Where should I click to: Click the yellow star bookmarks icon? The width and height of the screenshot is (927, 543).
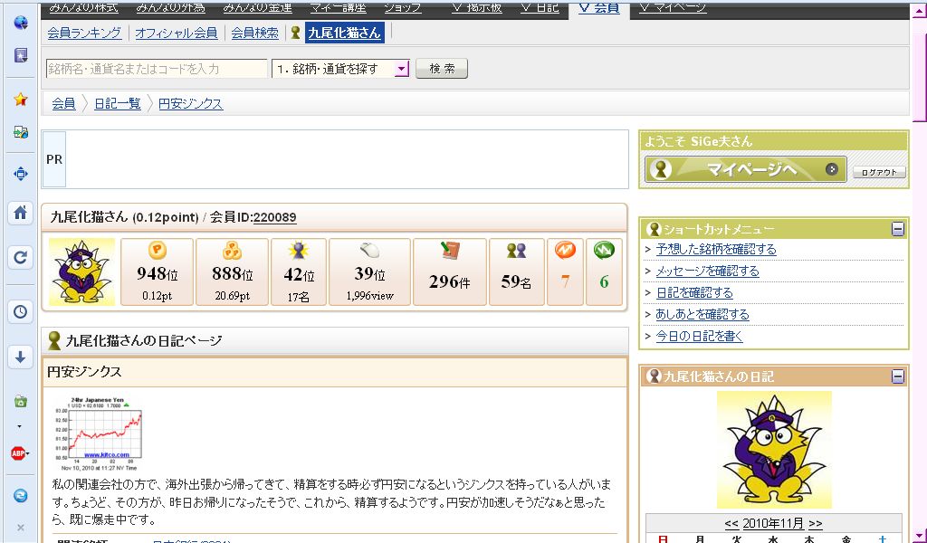20,100
